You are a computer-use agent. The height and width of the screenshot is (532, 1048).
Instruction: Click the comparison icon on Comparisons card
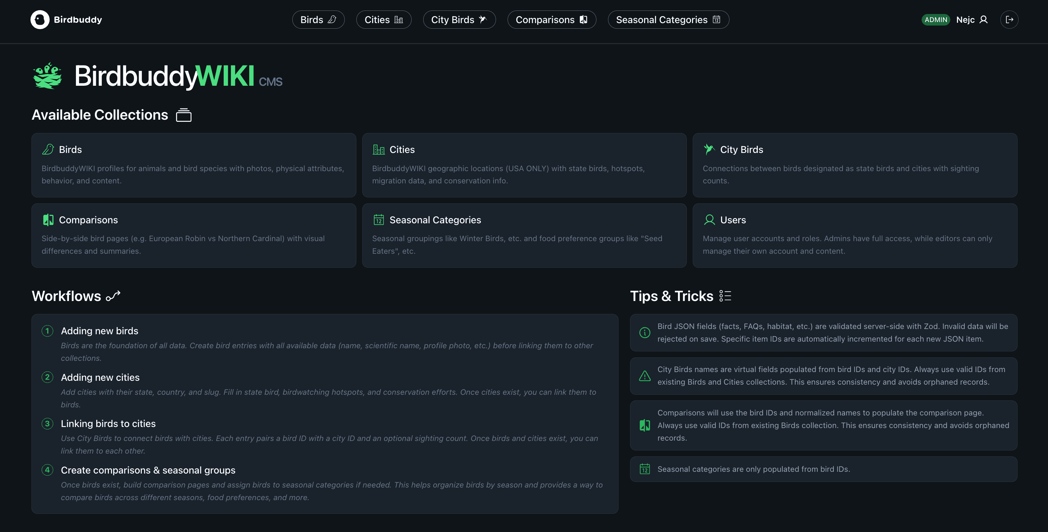click(x=48, y=220)
